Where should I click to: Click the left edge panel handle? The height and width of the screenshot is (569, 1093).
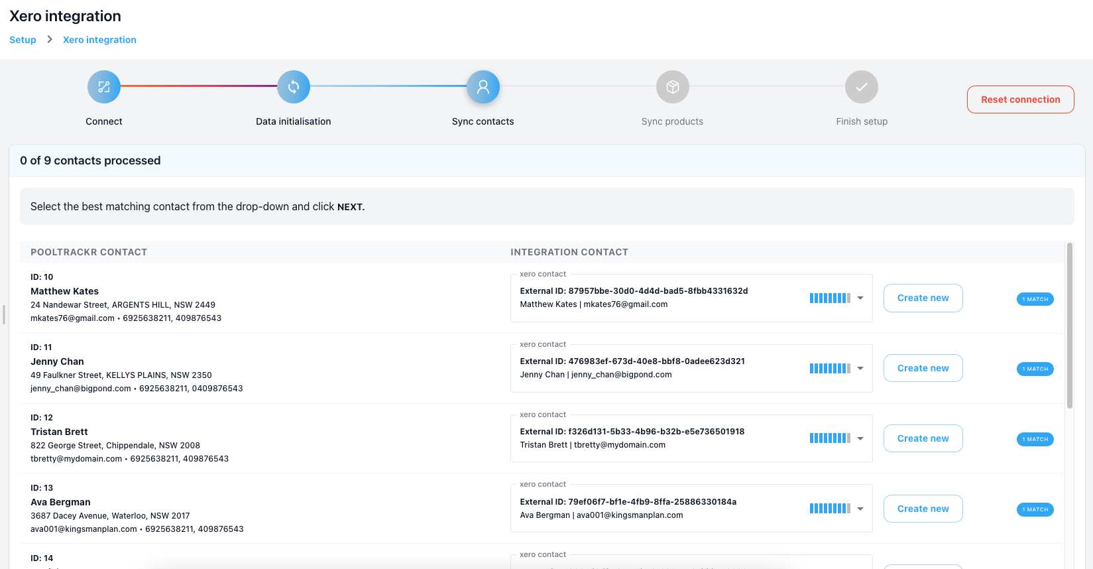4,315
